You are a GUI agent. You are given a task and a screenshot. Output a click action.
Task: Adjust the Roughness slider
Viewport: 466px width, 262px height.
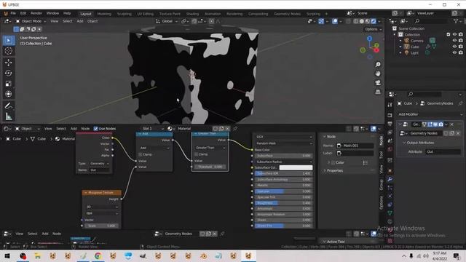(x=283, y=203)
